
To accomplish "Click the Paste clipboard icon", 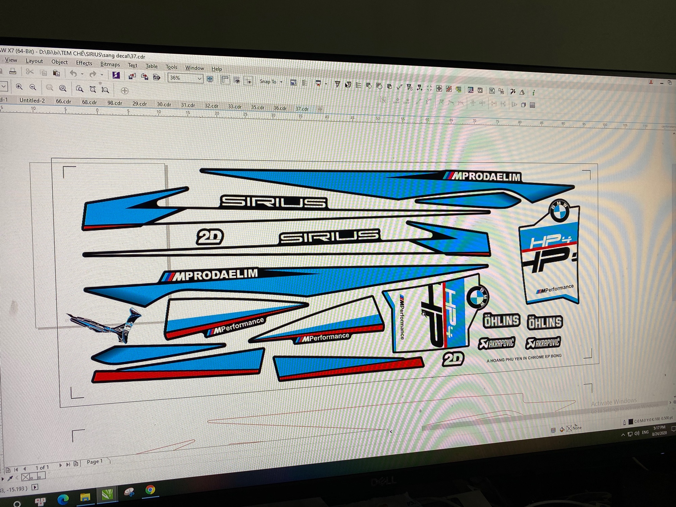I will [56, 73].
